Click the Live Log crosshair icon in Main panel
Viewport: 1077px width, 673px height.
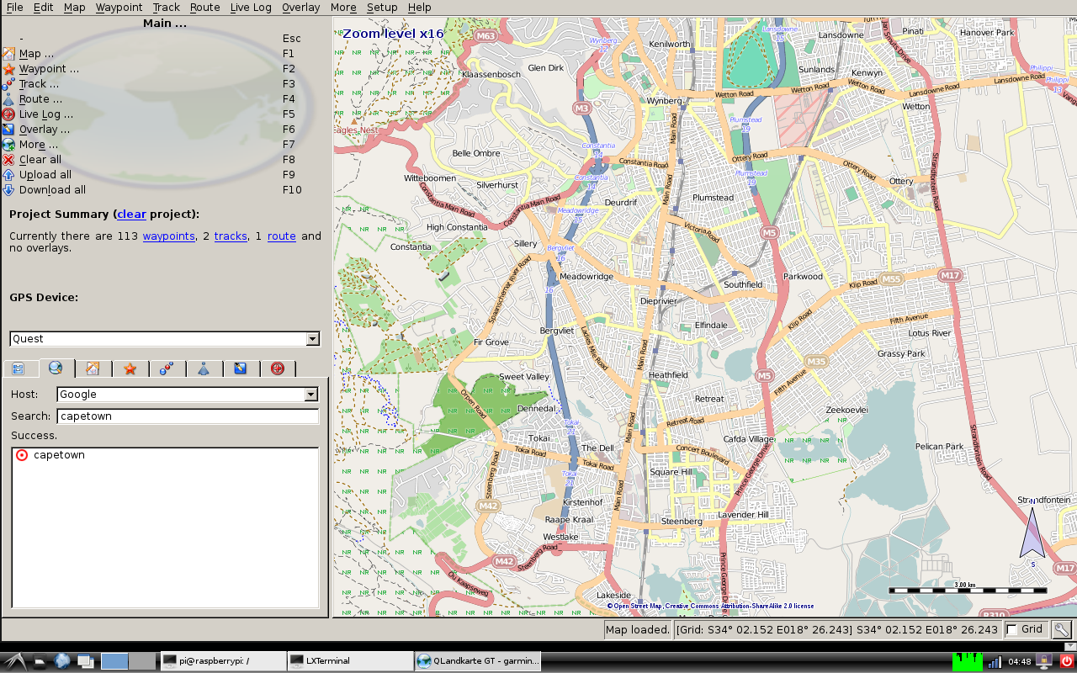point(8,114)
